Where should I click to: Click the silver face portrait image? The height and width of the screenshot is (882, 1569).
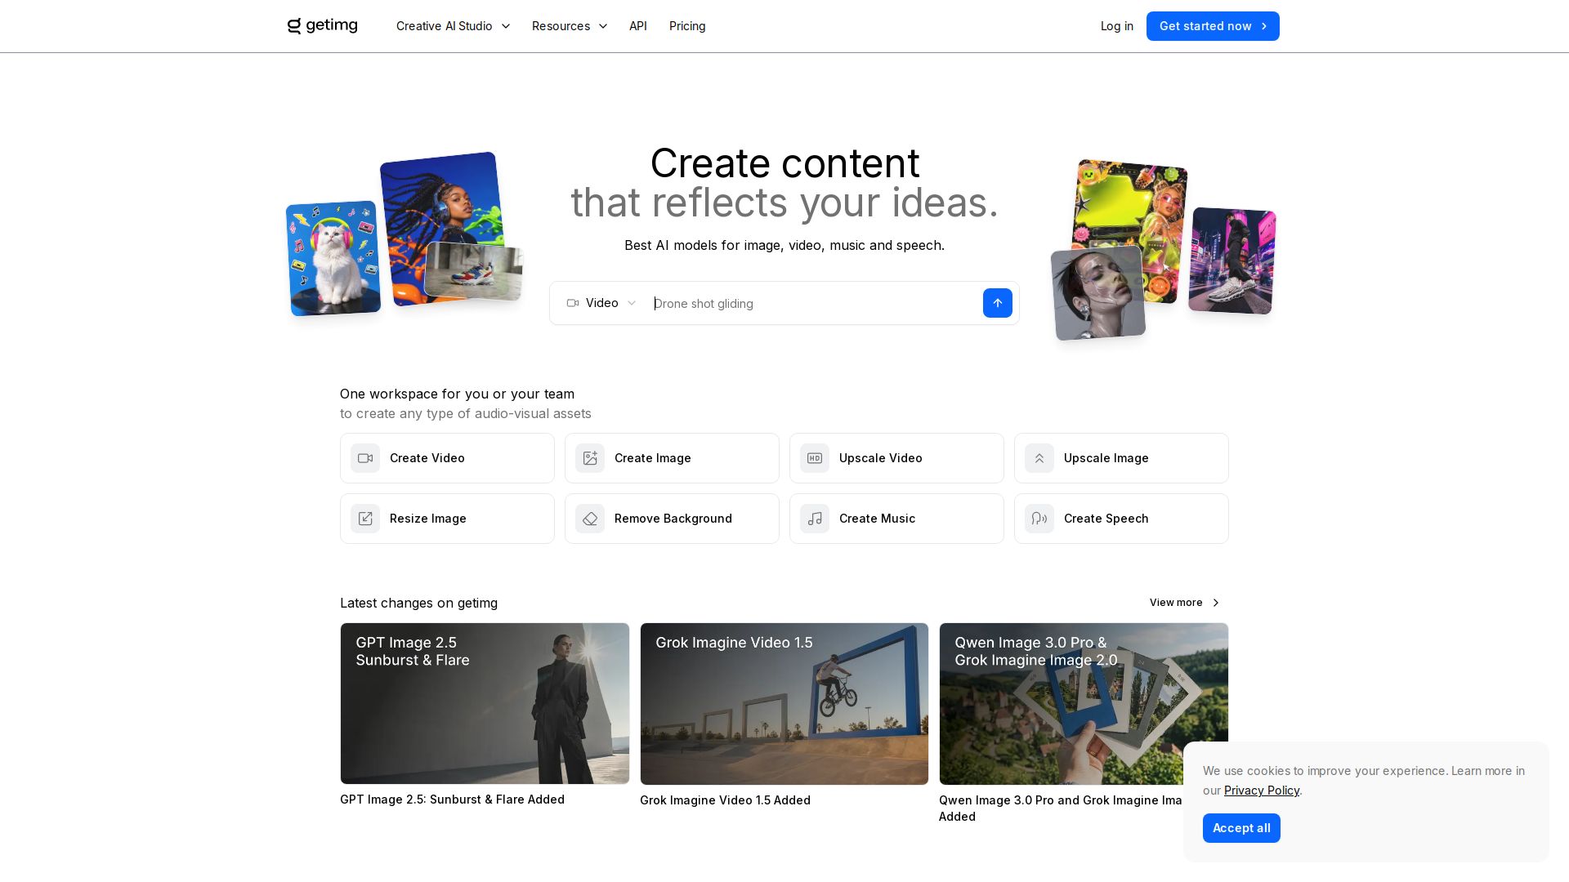1098,294
